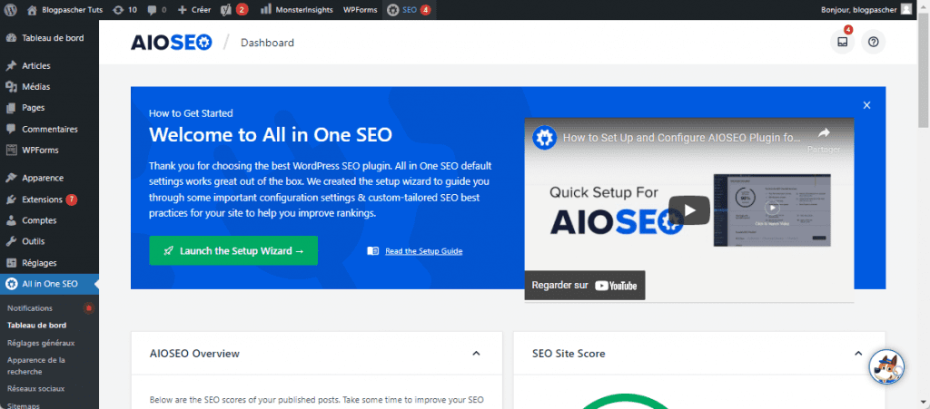Open the WordPress logo menu
The image size is (930, 409).
point(11,9)
